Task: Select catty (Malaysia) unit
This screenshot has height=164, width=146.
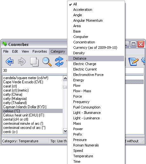Action: 32,99
